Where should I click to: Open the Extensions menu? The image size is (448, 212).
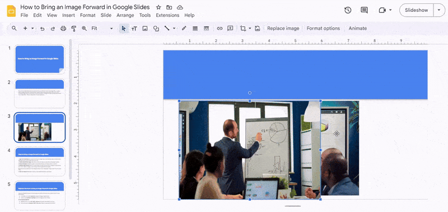click(x=167, y=15)
